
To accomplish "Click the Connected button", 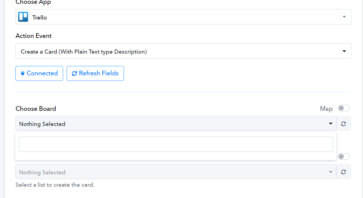I will pyautogui.click(x=39, y=73).
